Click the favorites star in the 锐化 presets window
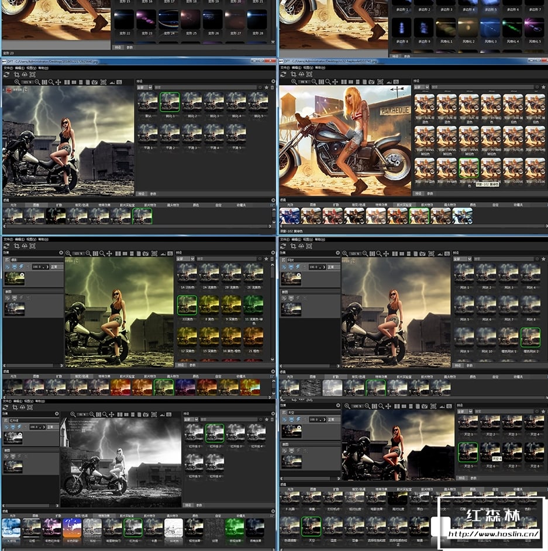 click(x=266, y=87)
